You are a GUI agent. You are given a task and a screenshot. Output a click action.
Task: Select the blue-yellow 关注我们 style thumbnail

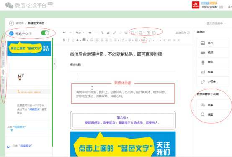[x=29, y=48]
